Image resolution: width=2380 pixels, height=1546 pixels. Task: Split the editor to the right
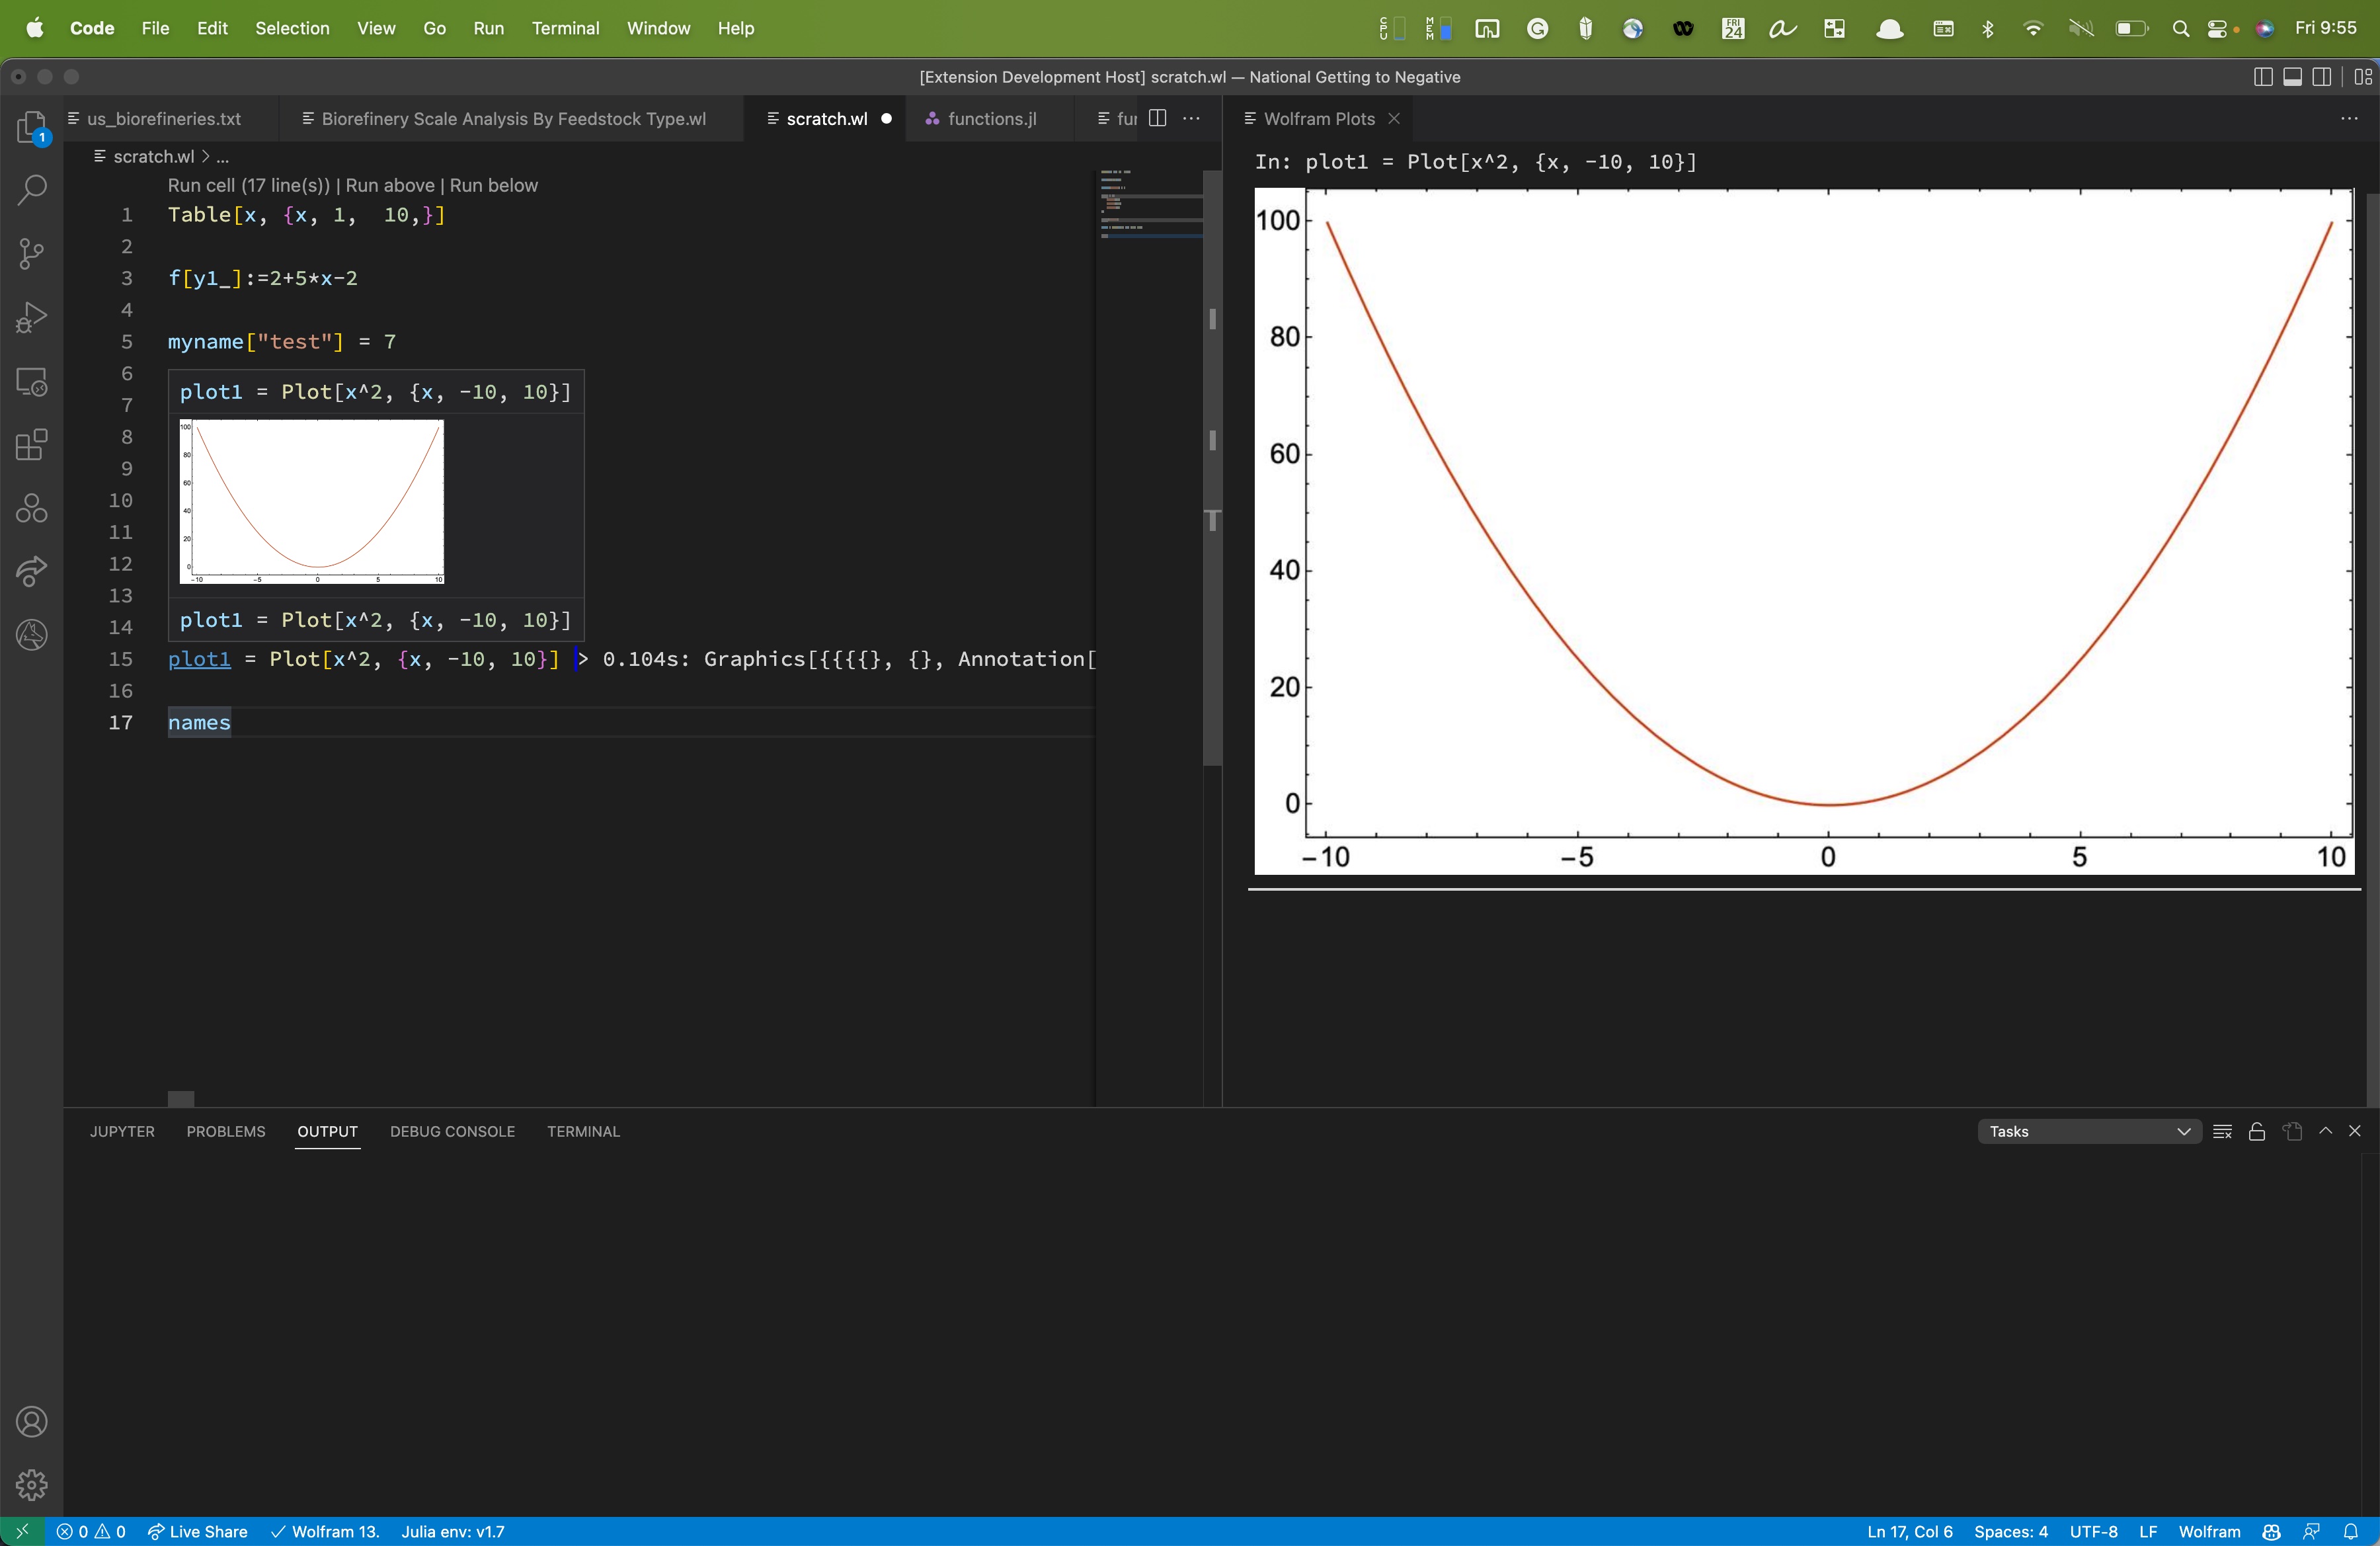(x=1158, y=118)
